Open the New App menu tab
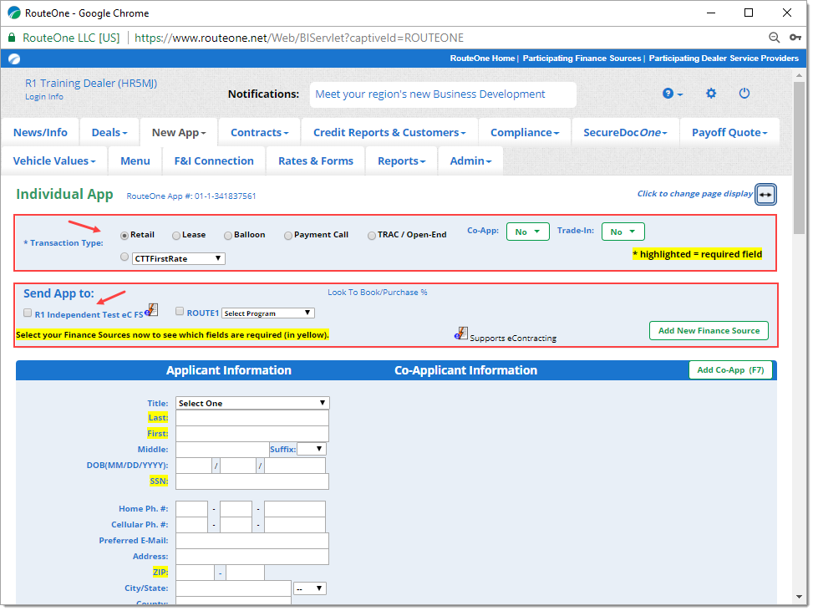 178,132
